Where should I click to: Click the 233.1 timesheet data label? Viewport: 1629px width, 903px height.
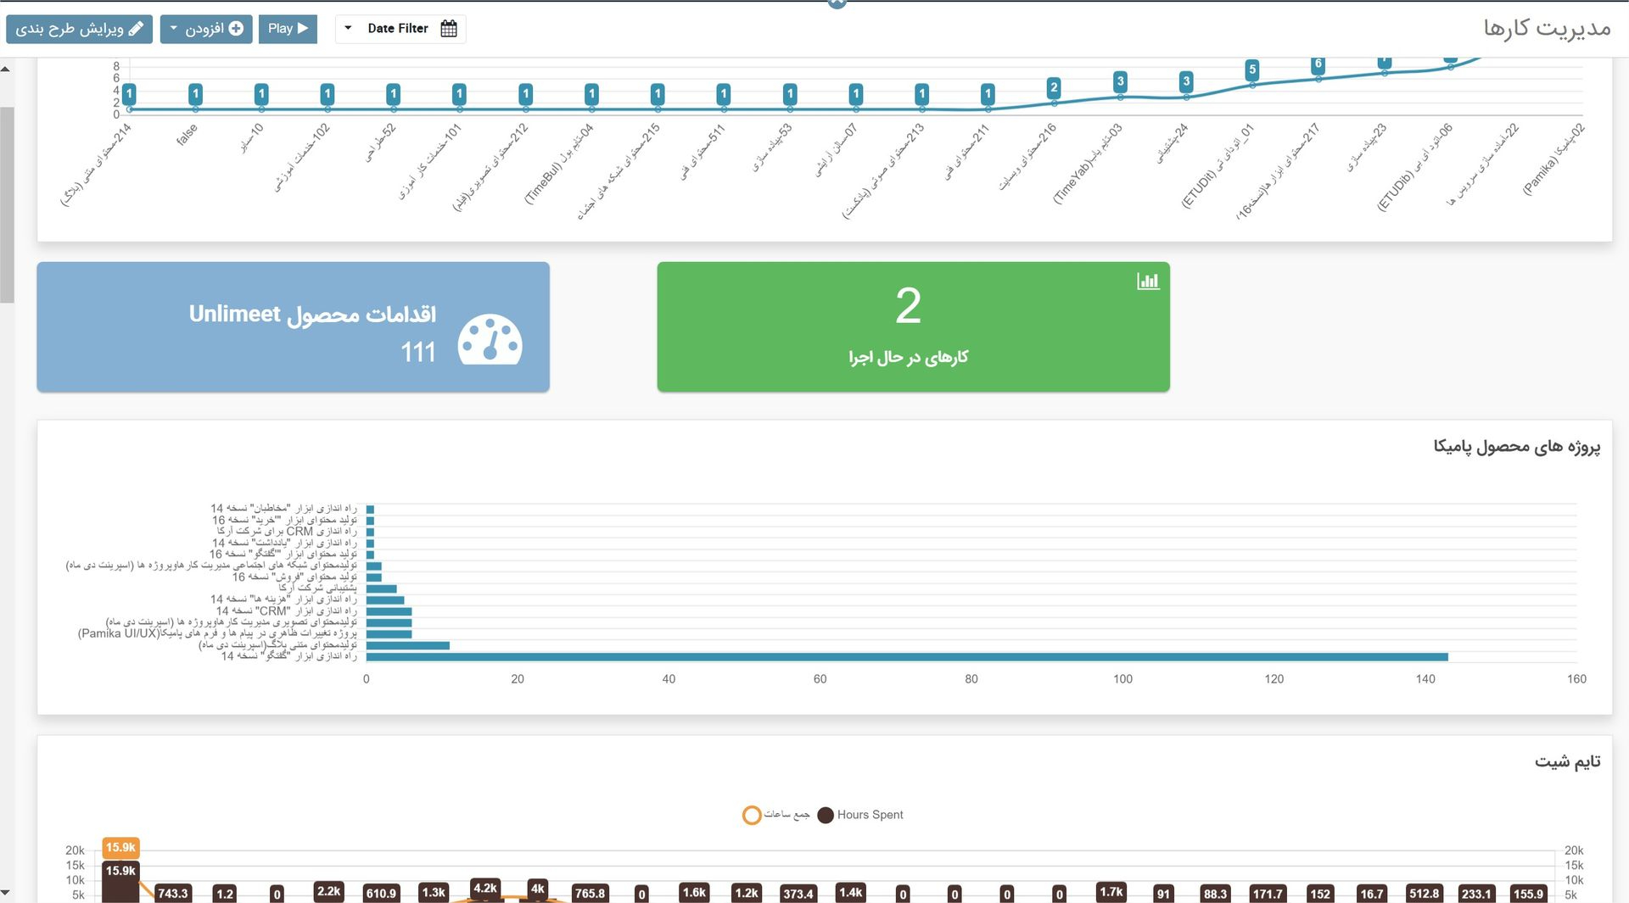point(1476,894)
